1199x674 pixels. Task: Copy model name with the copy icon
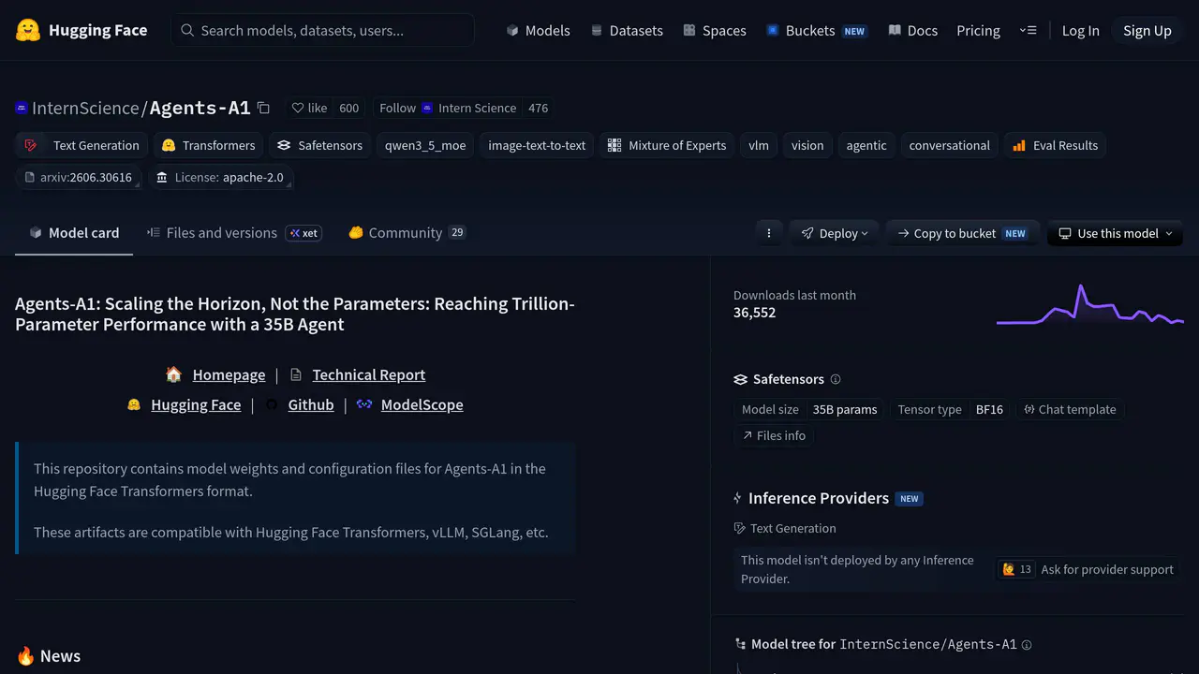tap(263, 108)
